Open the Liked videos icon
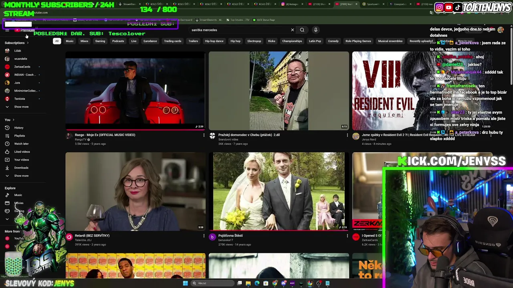This screenshot has height=288, width=513. [7, 152]
